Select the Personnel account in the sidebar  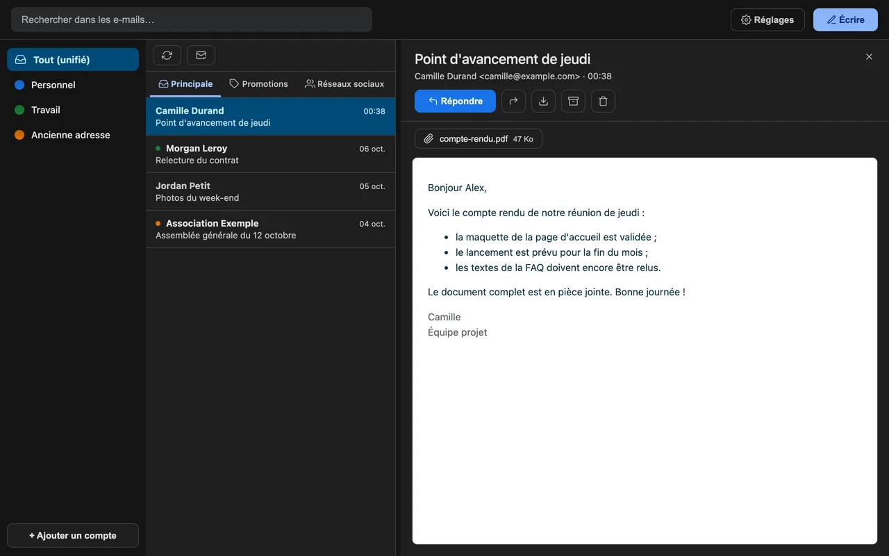[73, 85]
